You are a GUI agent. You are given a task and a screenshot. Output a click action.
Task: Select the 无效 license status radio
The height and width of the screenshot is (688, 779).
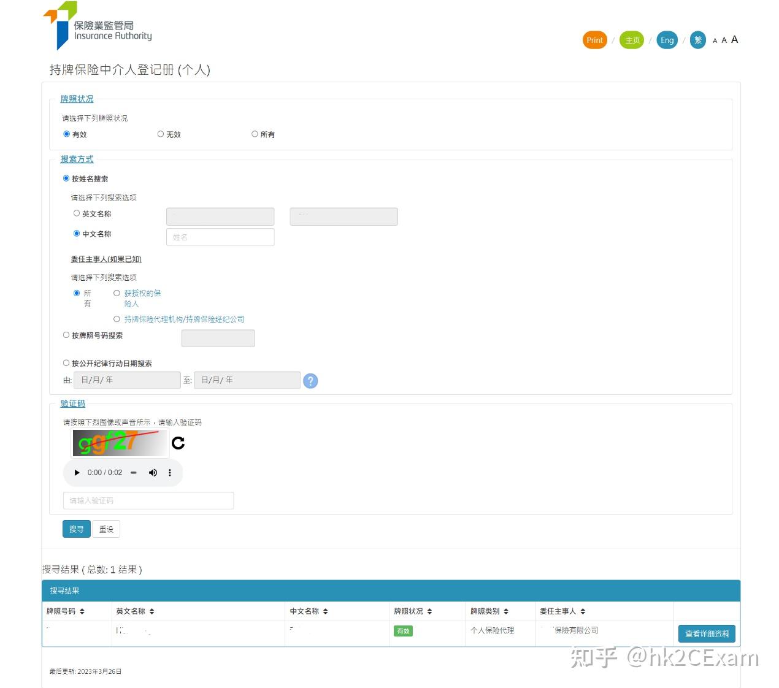(161, 134)
